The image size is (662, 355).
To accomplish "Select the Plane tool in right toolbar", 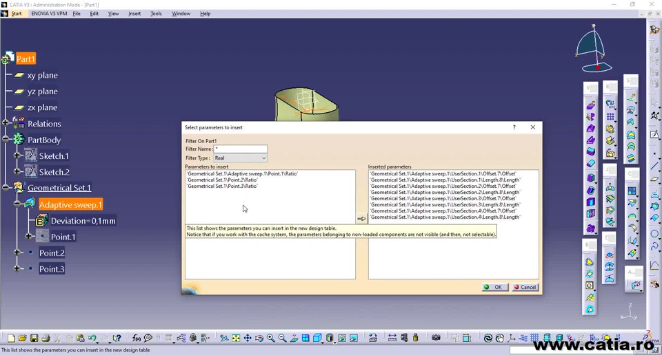I will coord(654,179).
